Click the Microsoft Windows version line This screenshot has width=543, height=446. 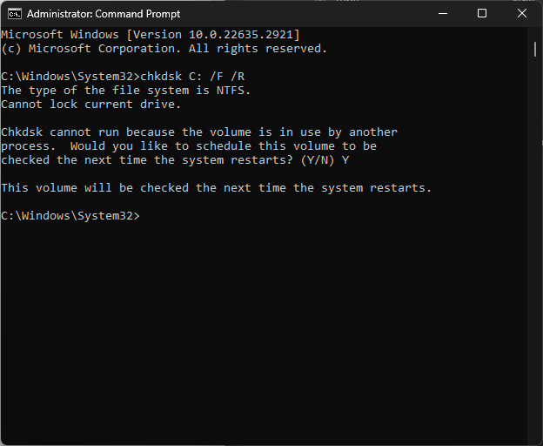tap(151, 35)
